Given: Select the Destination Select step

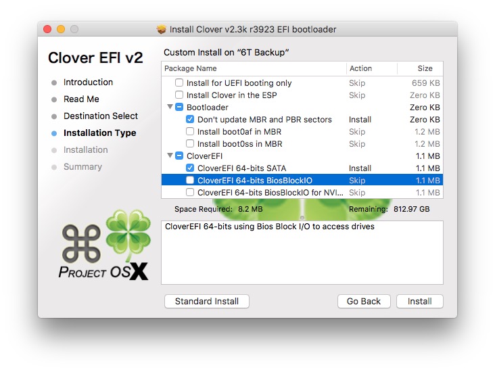Looking at the screenshot, I should pyautogui.click(x=101, y=116).
